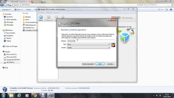Select Vídeos library
Viewport: 174px width, 98px height.
coord(8,41)
